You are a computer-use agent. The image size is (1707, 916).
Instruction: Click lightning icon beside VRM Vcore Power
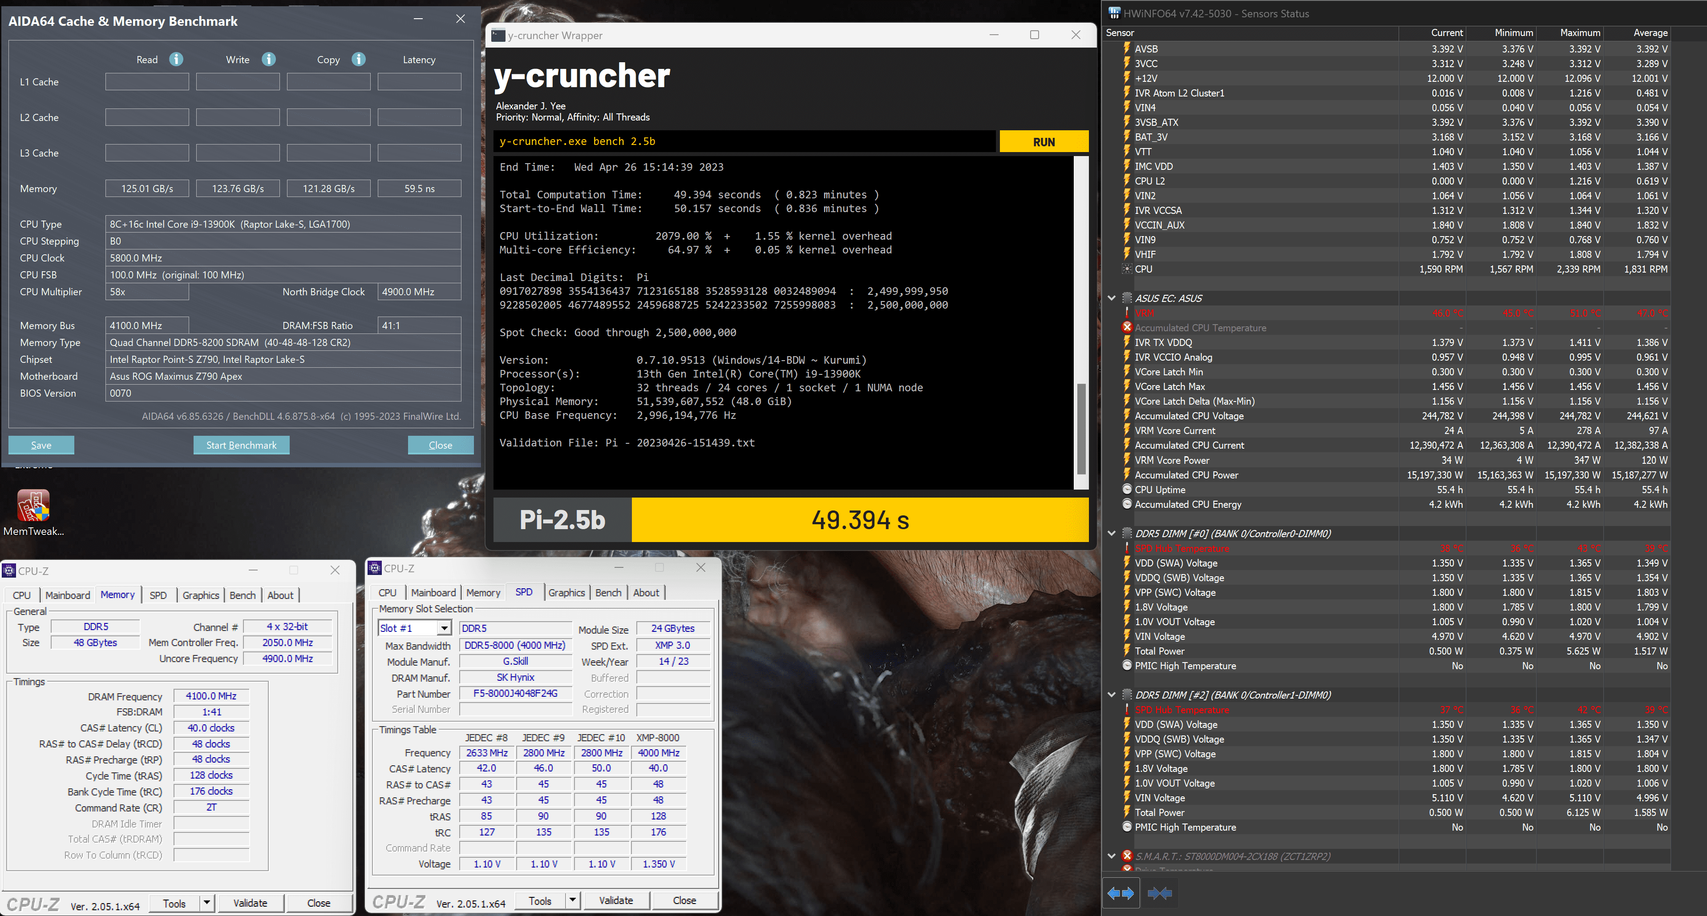(1127, 460)
